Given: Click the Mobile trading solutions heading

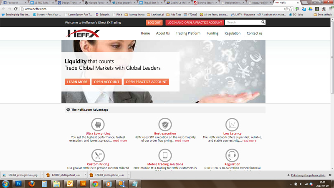Looking at the screenshot, I should [x=165, y=164].
